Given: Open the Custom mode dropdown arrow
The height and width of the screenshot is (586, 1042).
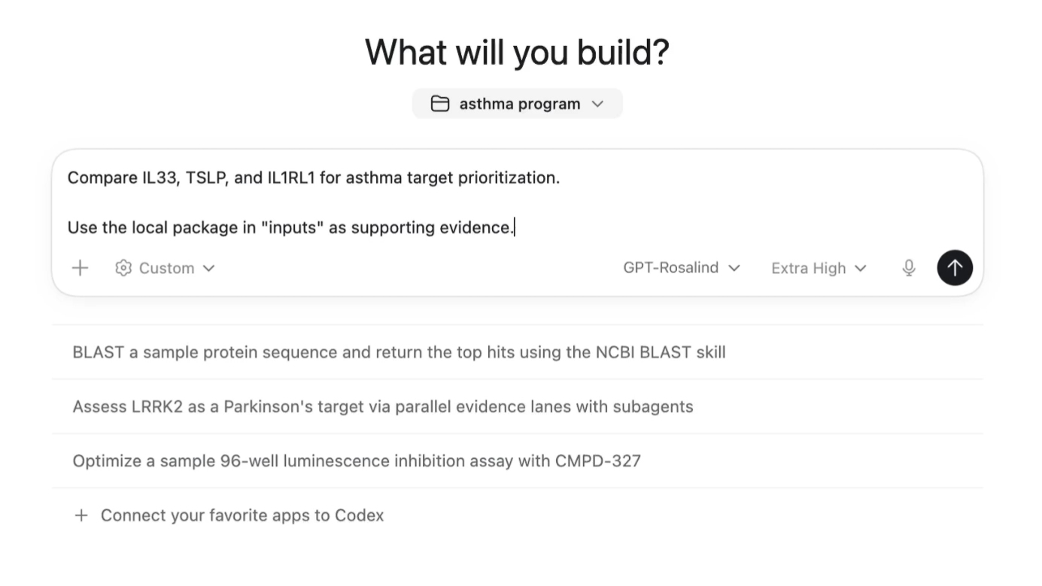Looking at the screenshot, I should [209, 268].
